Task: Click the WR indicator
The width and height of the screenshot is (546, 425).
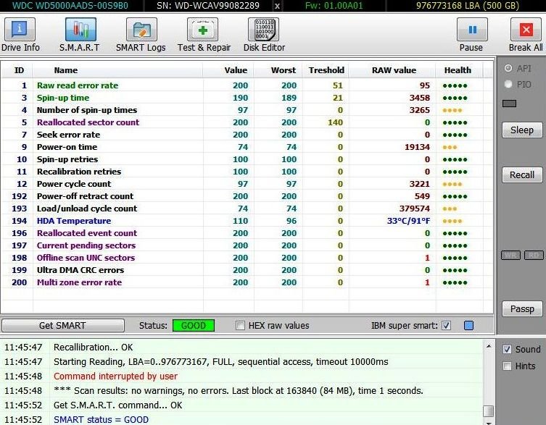Action: coord(510,256)
